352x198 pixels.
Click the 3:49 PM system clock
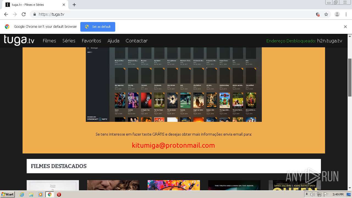tap(338, 194)
